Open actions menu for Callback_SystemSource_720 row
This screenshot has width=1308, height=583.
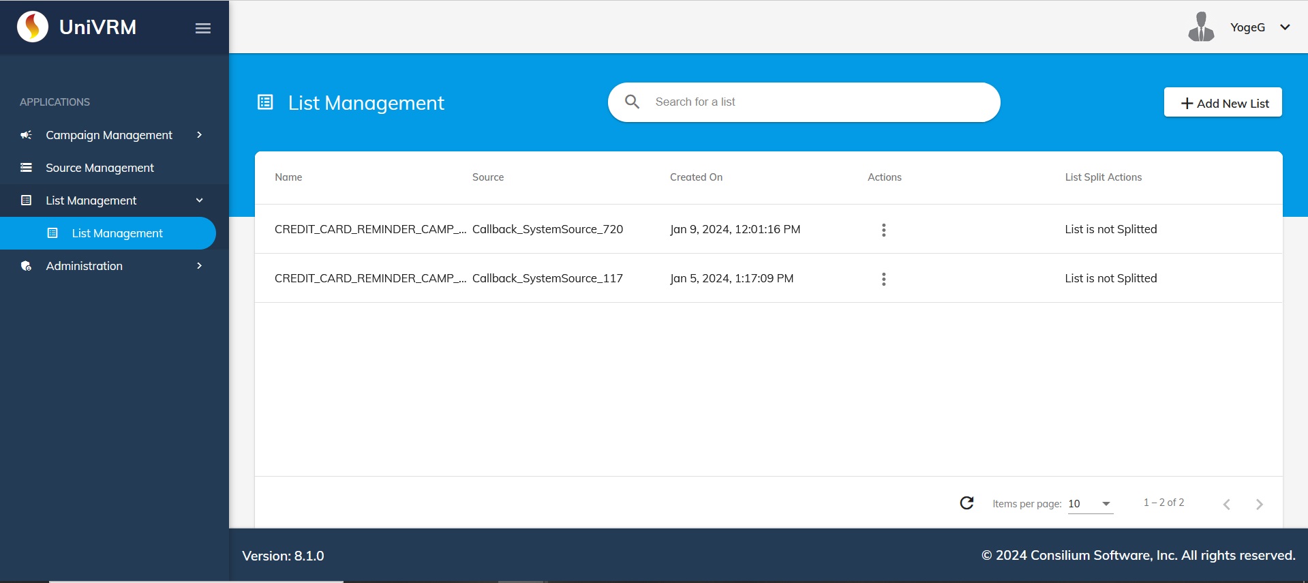(x=883, y=230)
